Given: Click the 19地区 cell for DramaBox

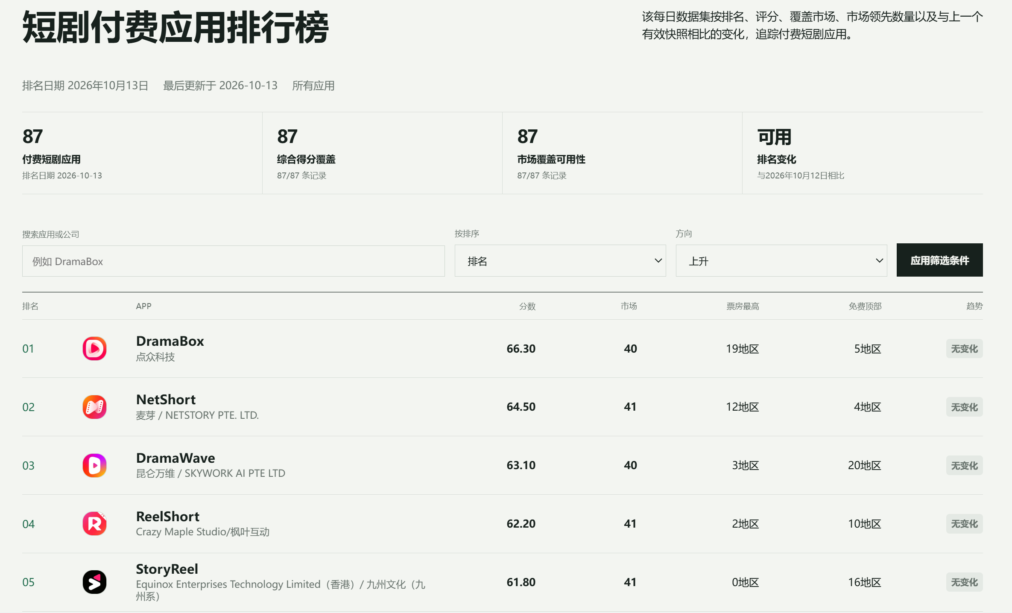Looking at the screenshot, I should (x=743, y=349).
